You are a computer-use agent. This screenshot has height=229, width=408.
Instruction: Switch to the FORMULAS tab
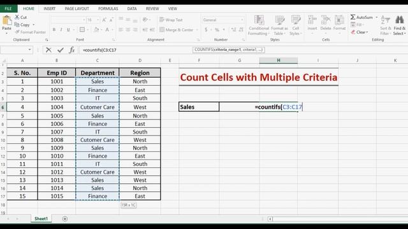pos(108,8)
